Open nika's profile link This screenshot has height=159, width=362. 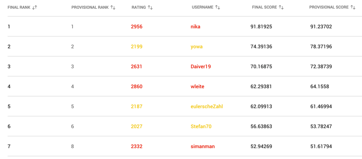(195, 27)
